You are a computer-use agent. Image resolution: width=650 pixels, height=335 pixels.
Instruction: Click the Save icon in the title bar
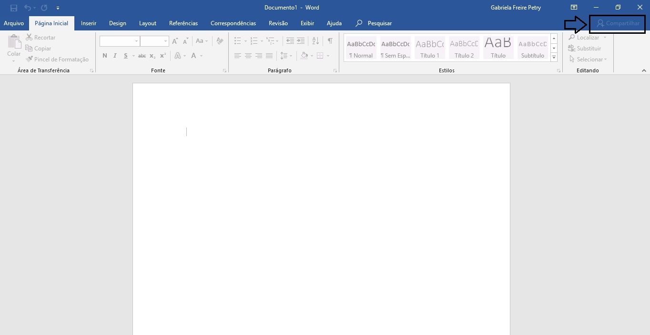(x=14, y=8)
